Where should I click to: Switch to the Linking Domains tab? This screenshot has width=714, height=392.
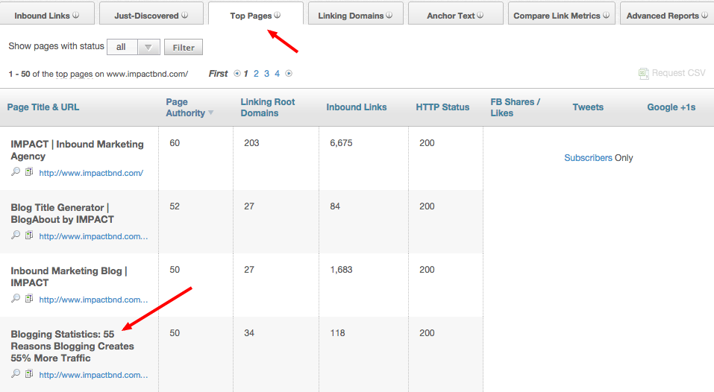356,13
